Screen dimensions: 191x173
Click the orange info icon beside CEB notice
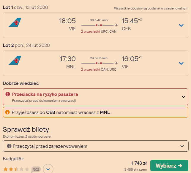coord(7,112)
